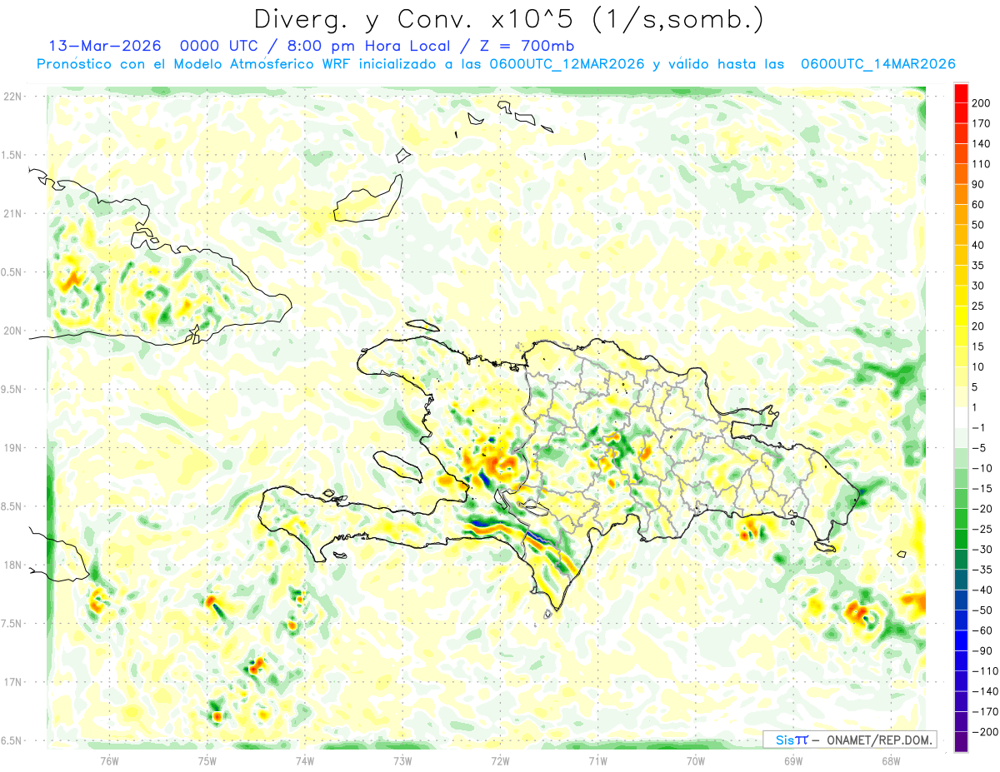Image resolution: width=1000 pixels, height=772 pixels.
Task: Click the "-140" color bar value
Action: [x=983, y=691]
